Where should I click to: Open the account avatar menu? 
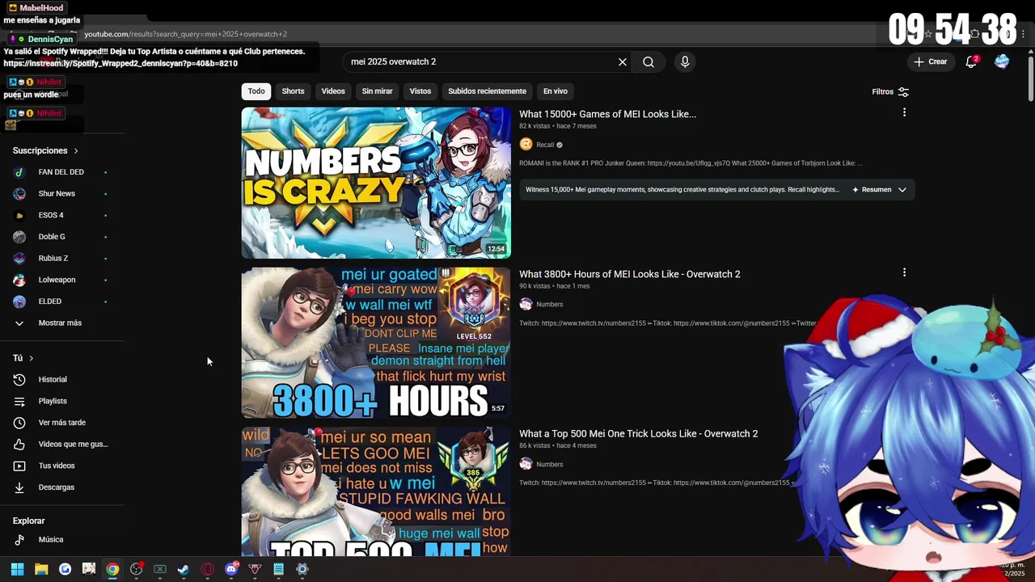point(1002,61)
